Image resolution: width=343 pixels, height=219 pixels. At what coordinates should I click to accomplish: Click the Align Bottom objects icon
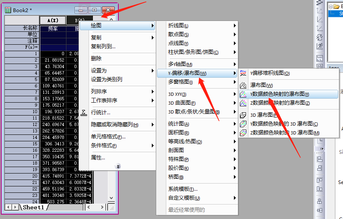pyautogui.click(x=320, y=189)
